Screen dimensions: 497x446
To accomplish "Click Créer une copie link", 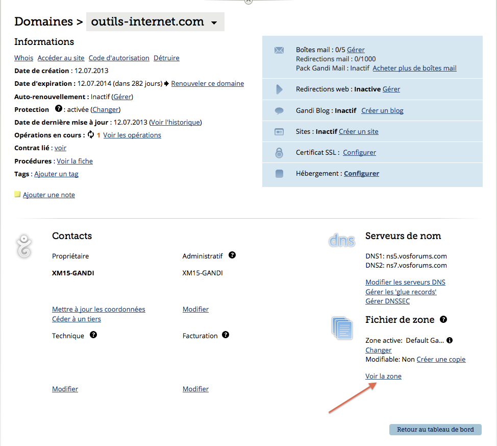I will [x=441, y=359].
